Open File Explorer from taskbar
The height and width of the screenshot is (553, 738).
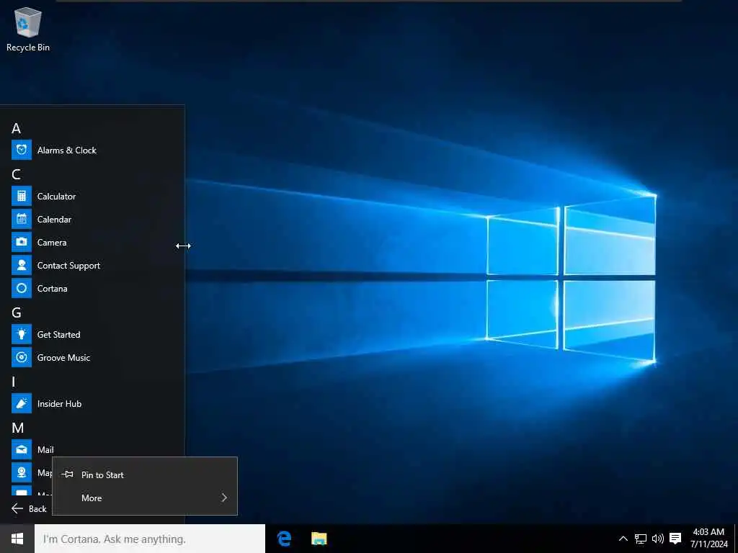[319, 539]
